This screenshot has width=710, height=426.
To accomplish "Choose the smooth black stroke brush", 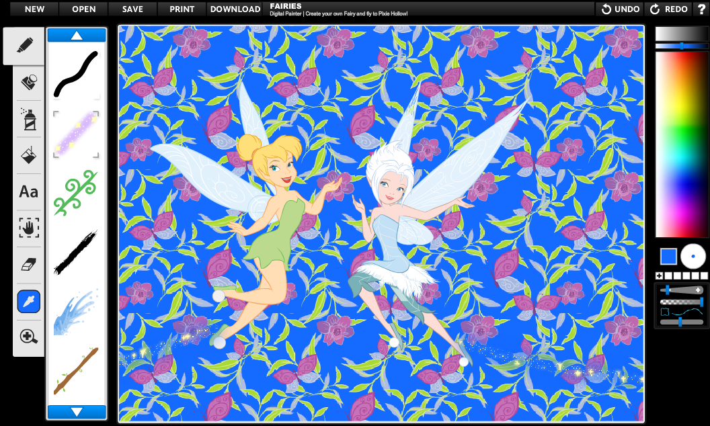I will point(76,74).
